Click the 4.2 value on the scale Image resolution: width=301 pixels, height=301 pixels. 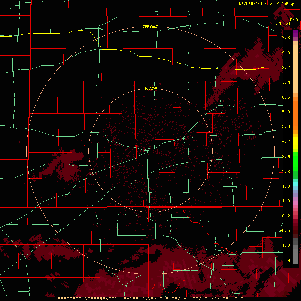click(x=286, y=142)
